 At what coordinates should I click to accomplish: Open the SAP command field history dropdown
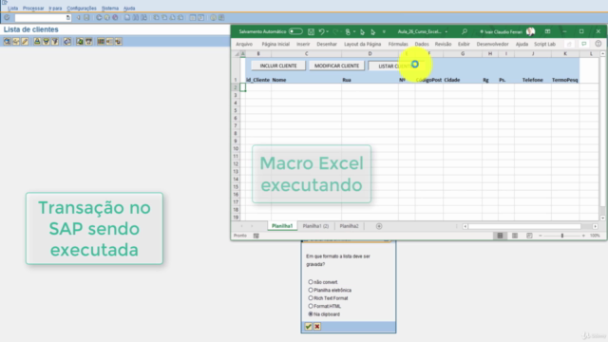pos(68,17)
